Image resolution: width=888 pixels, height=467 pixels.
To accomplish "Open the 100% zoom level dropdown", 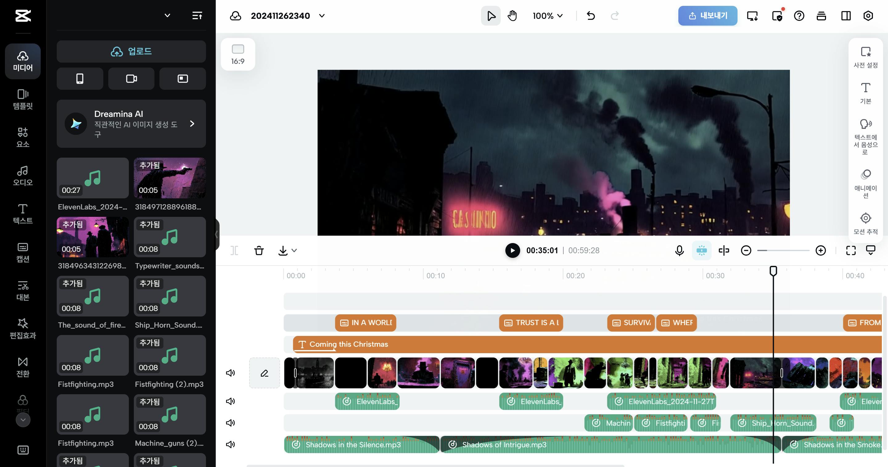I will pos(547,16).
